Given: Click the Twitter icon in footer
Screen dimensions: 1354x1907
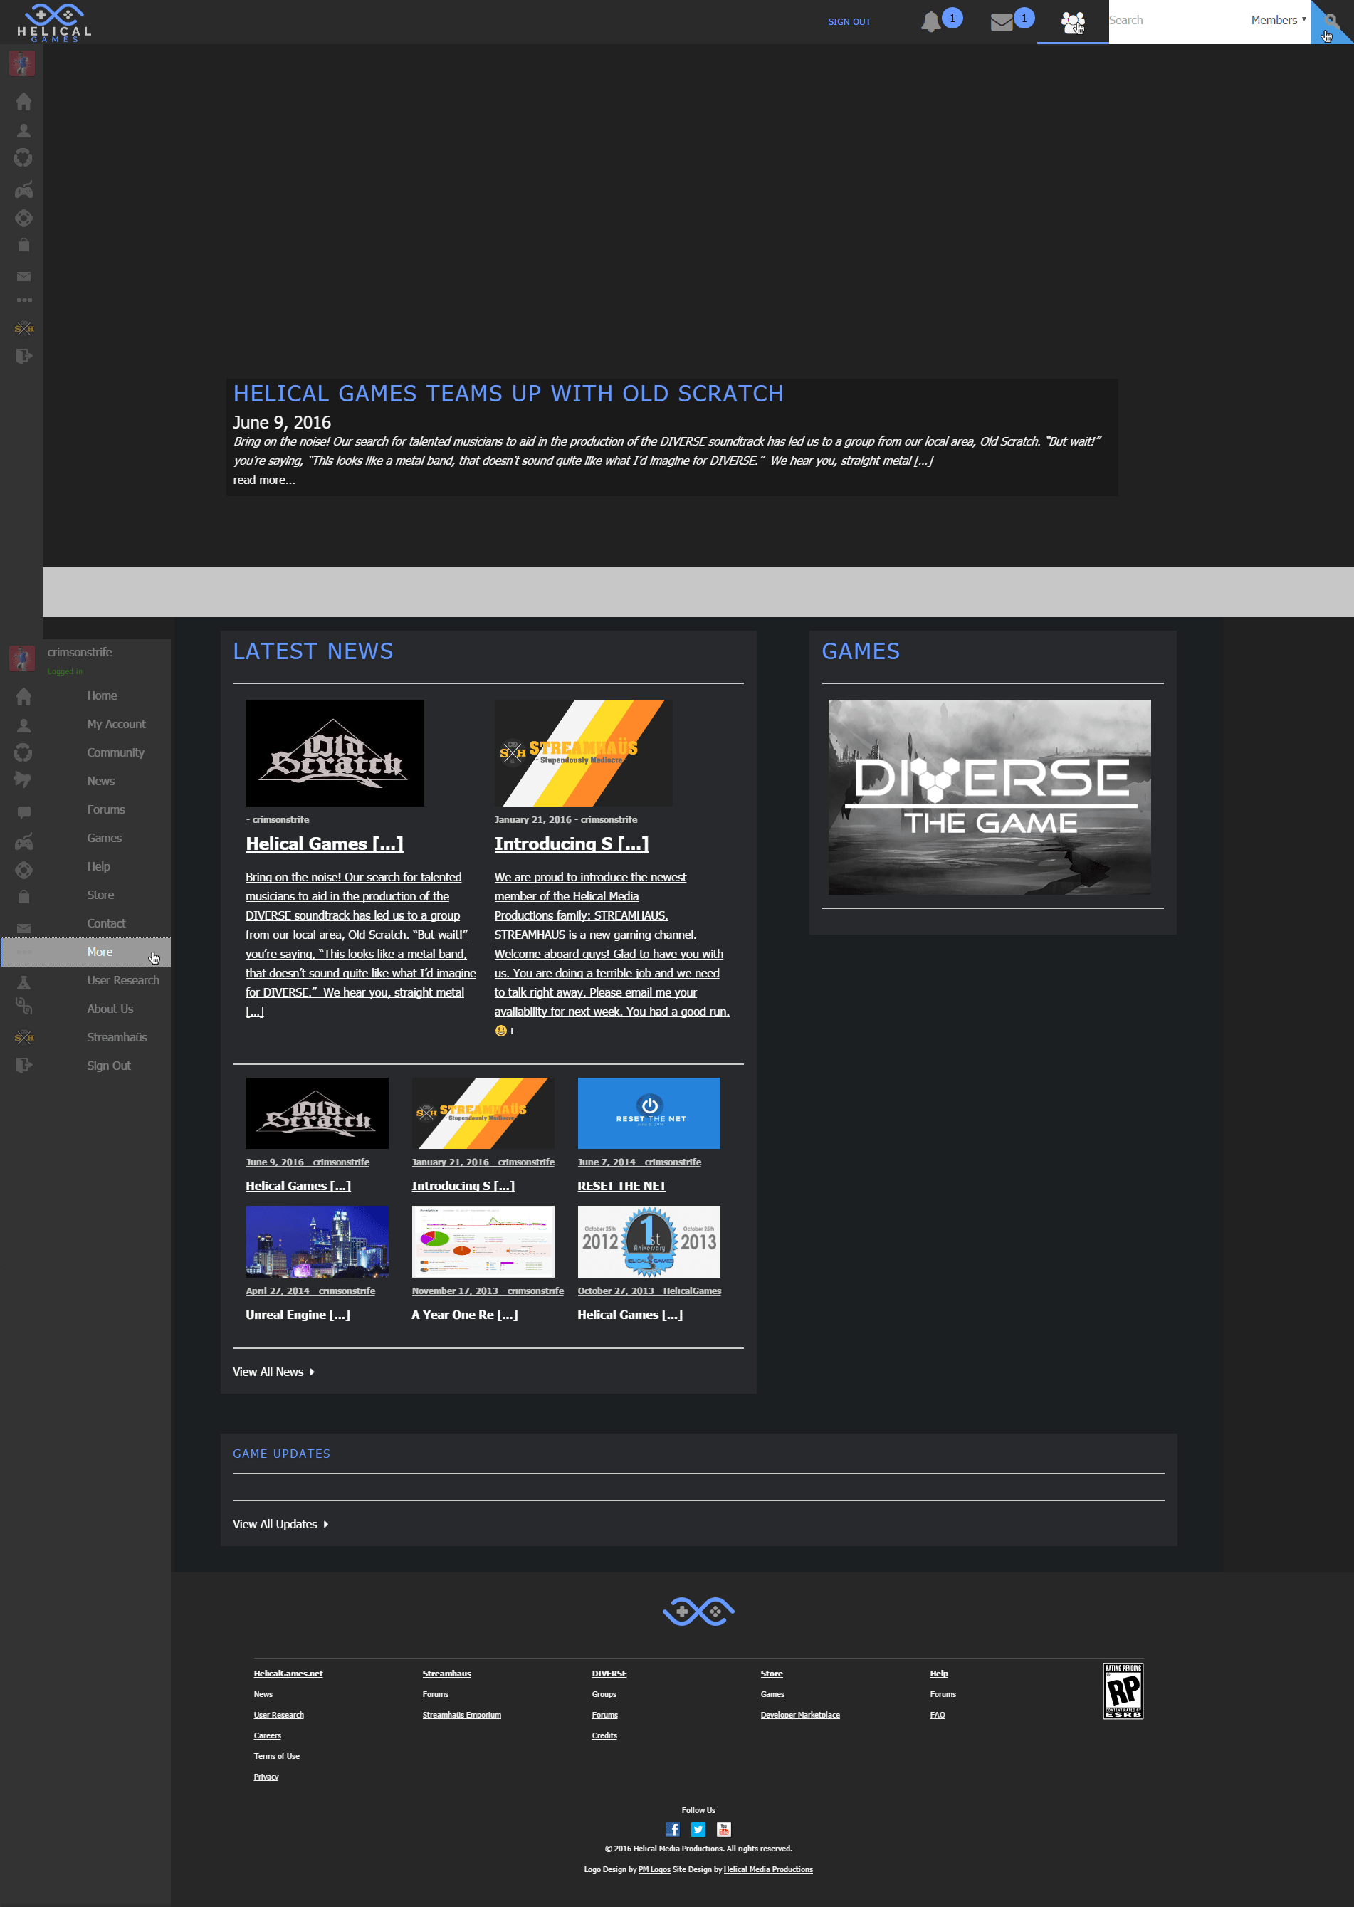Looking at the screenshot, I should coord(698,1829).
